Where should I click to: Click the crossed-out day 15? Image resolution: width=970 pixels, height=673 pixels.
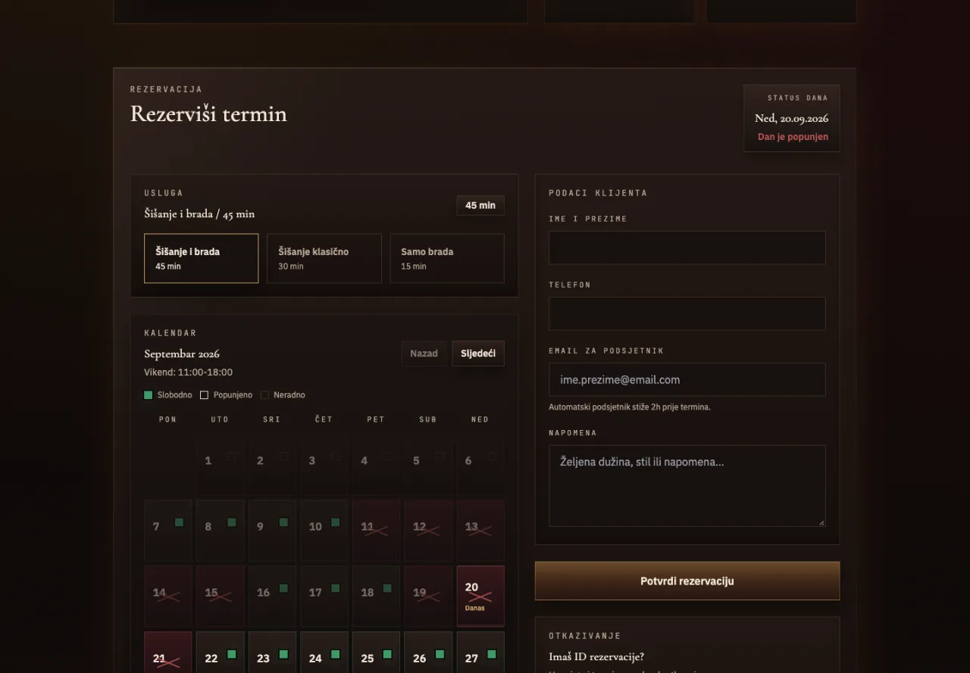[221, 596]
